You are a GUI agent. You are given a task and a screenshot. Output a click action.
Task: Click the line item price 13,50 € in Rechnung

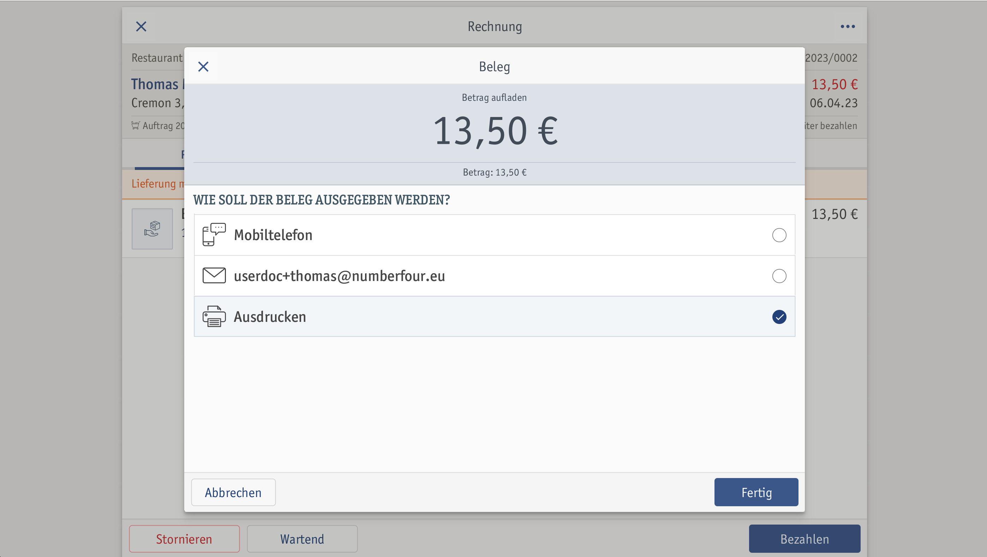point(835,214)
